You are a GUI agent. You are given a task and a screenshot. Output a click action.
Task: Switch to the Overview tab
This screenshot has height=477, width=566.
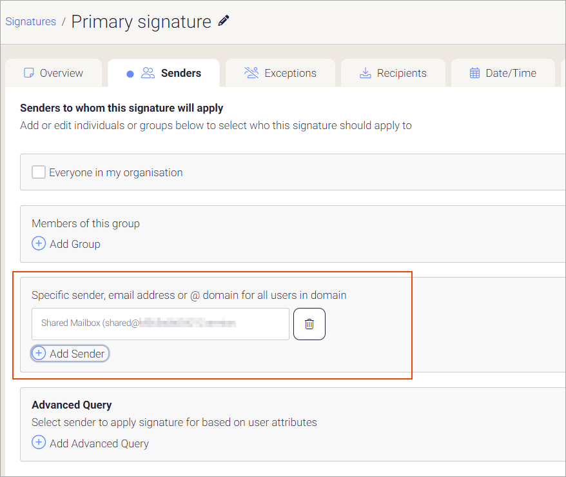tap(61, 73)
